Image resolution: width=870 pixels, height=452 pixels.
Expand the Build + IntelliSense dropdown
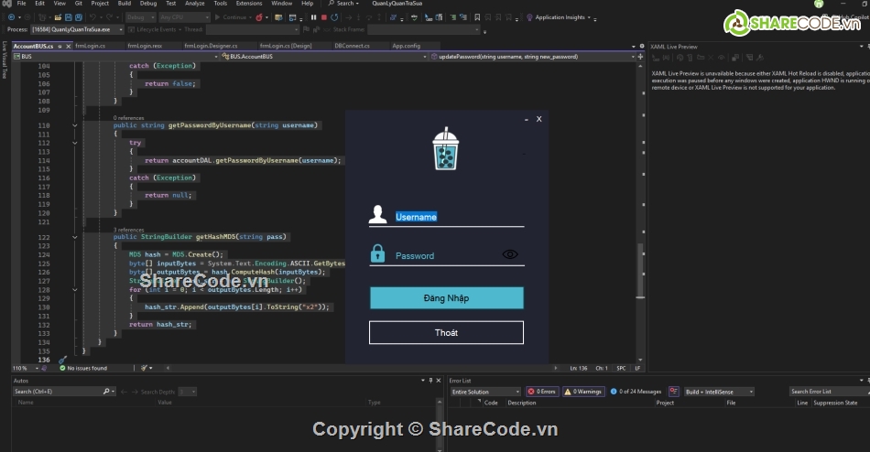pos(718,392)
